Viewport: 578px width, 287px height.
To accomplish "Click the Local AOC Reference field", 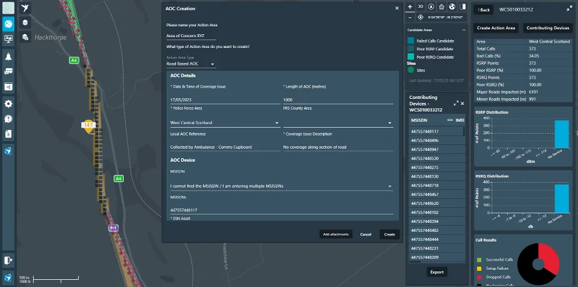I will tap(225, 147).
